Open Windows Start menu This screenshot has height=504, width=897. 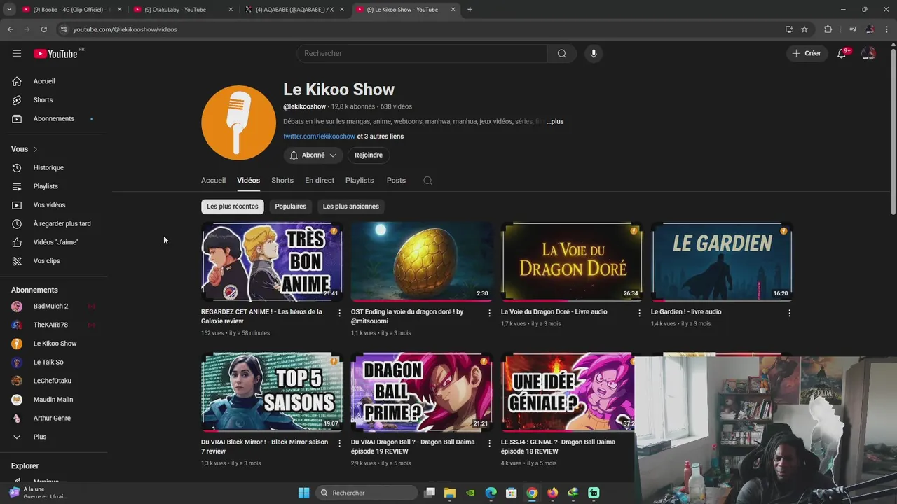(303, 493)
